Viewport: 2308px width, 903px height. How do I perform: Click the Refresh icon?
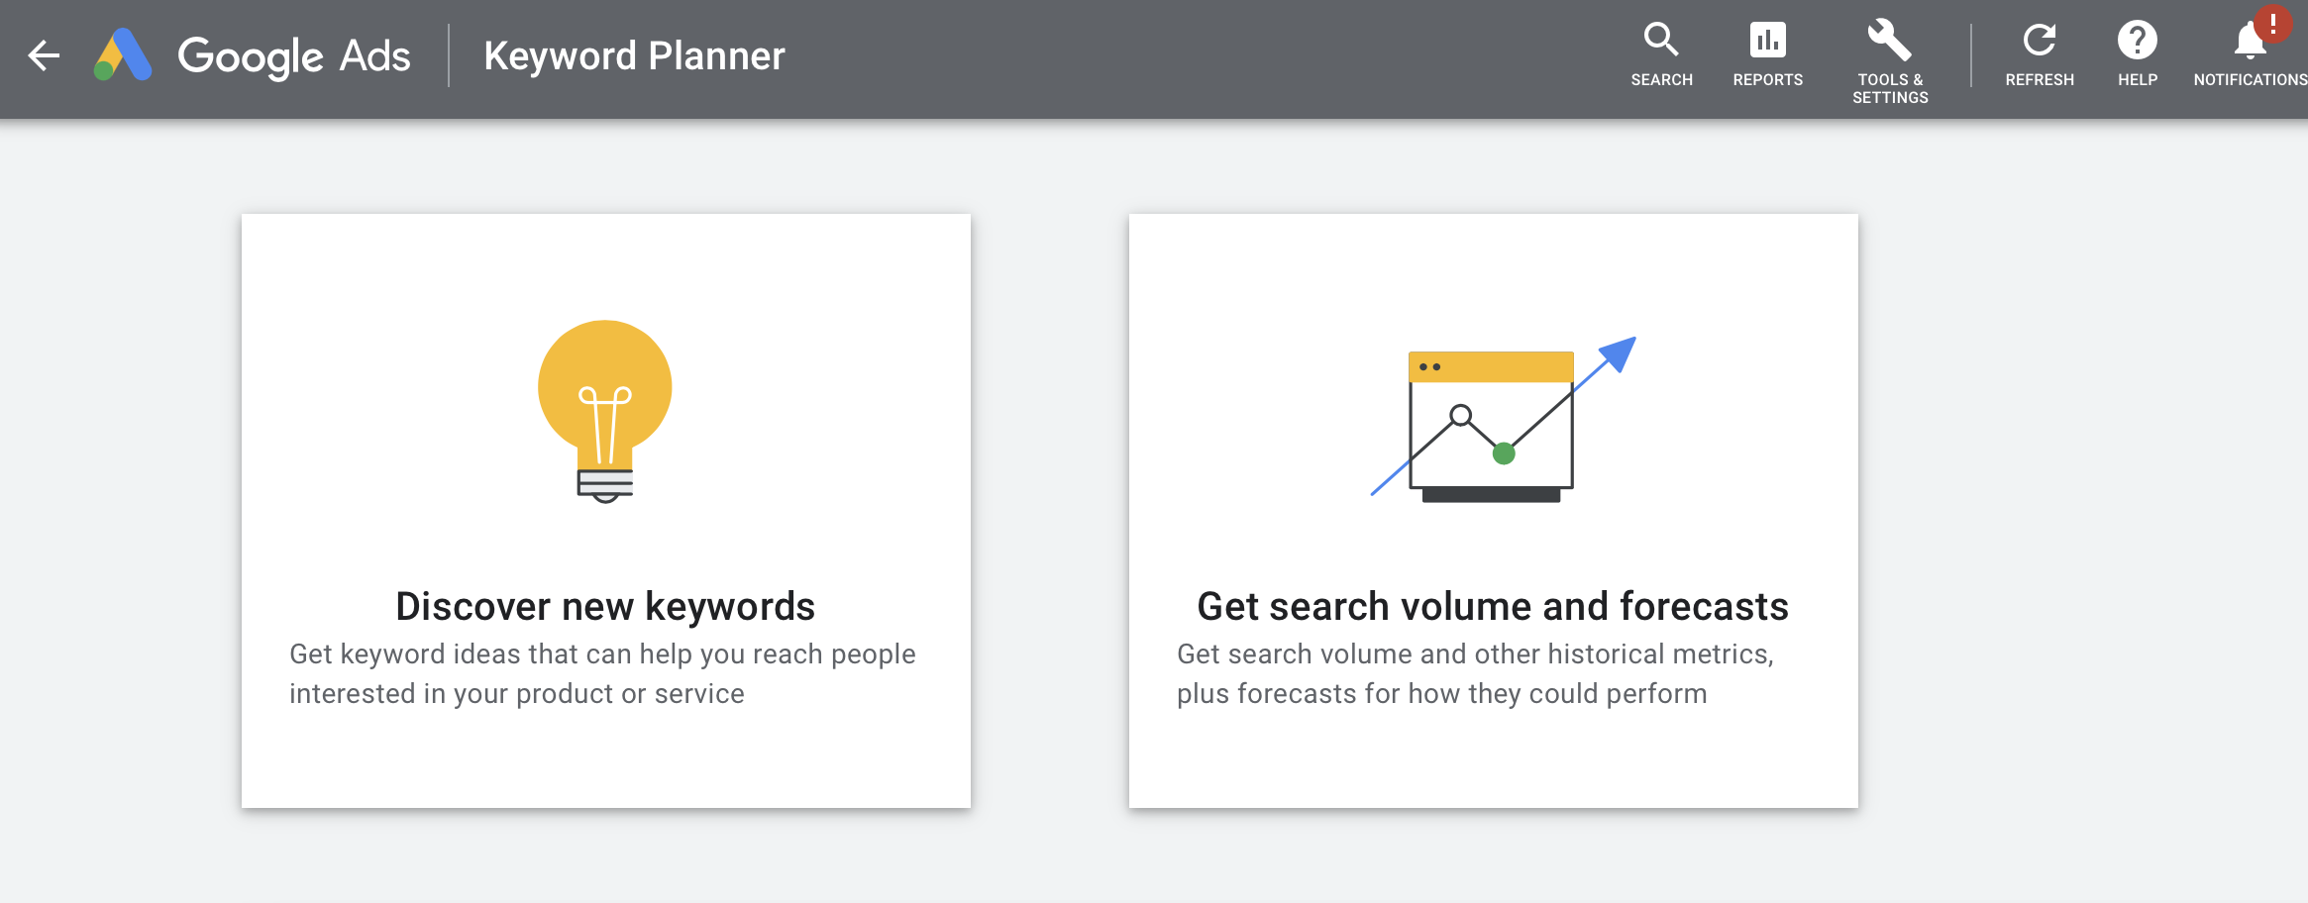point(2040,42)
